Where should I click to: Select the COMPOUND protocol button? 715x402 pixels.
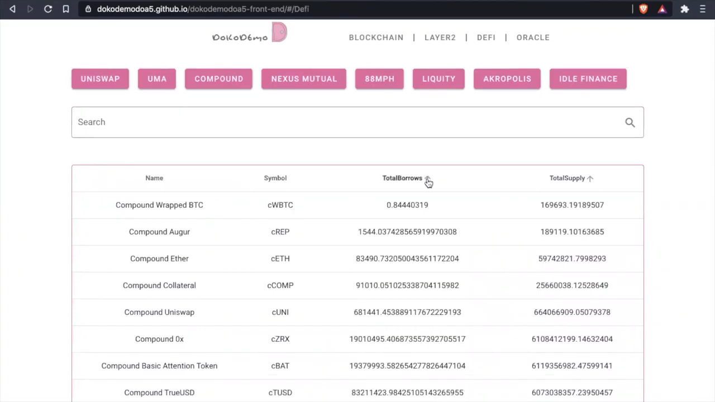[x=219, y=79]
